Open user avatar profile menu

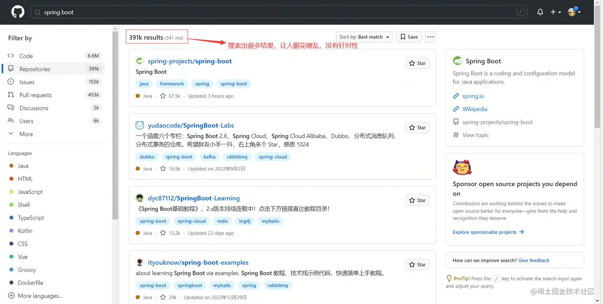574,12
